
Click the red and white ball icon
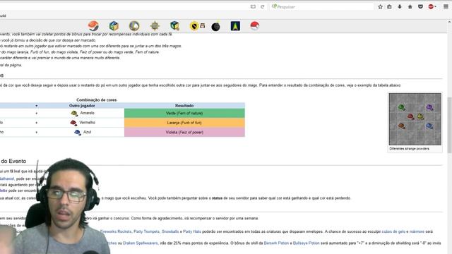255,26
